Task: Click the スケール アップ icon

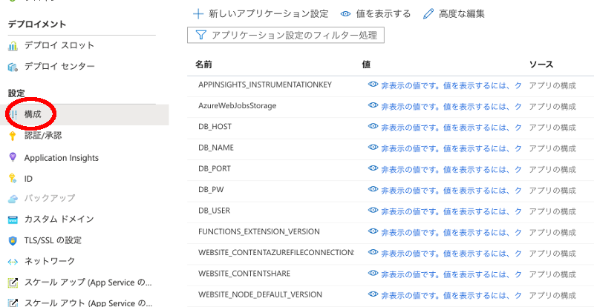Action: point(13,283)
